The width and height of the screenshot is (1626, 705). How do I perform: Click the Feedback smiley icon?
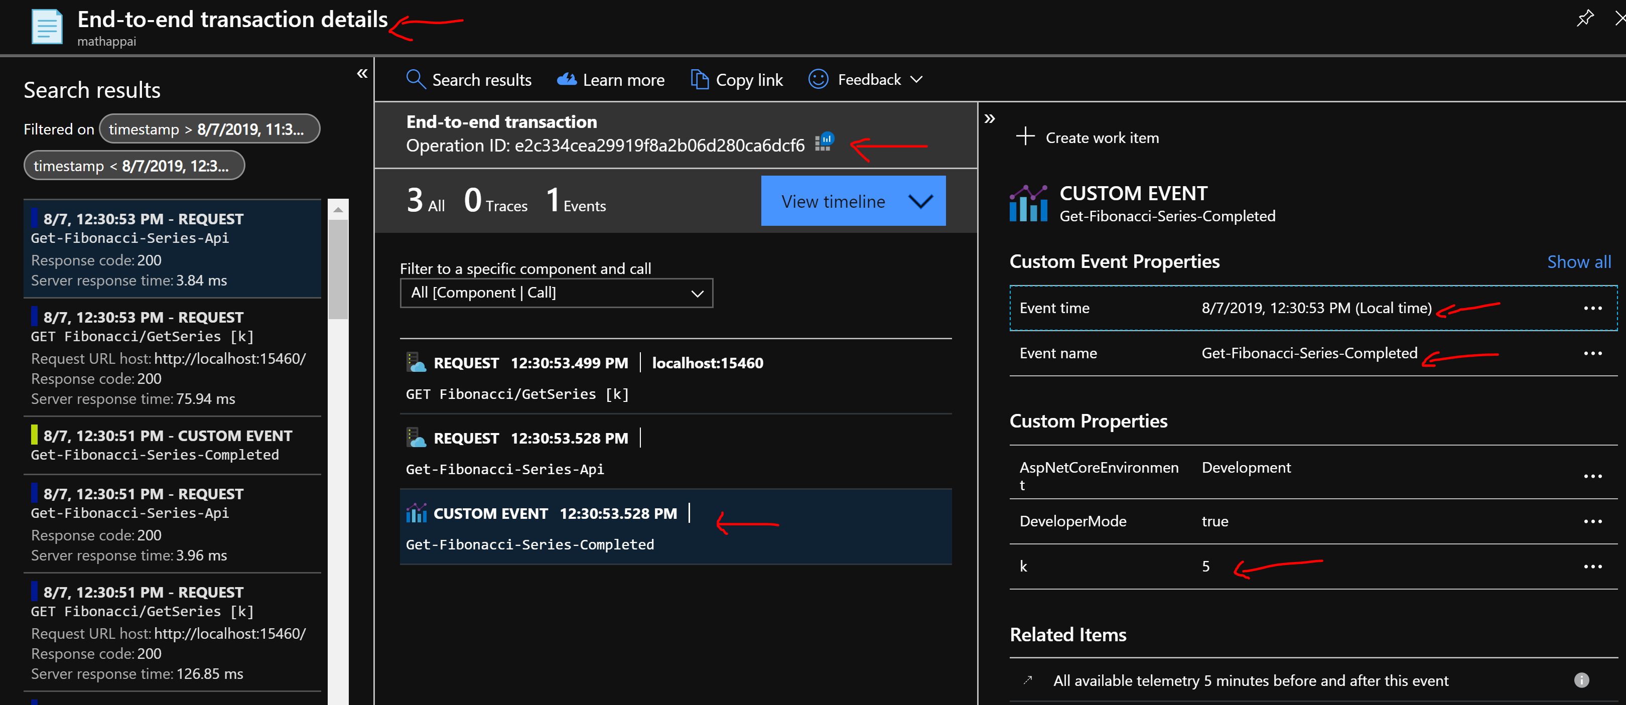pyautogui.click(x=818, y=79)
